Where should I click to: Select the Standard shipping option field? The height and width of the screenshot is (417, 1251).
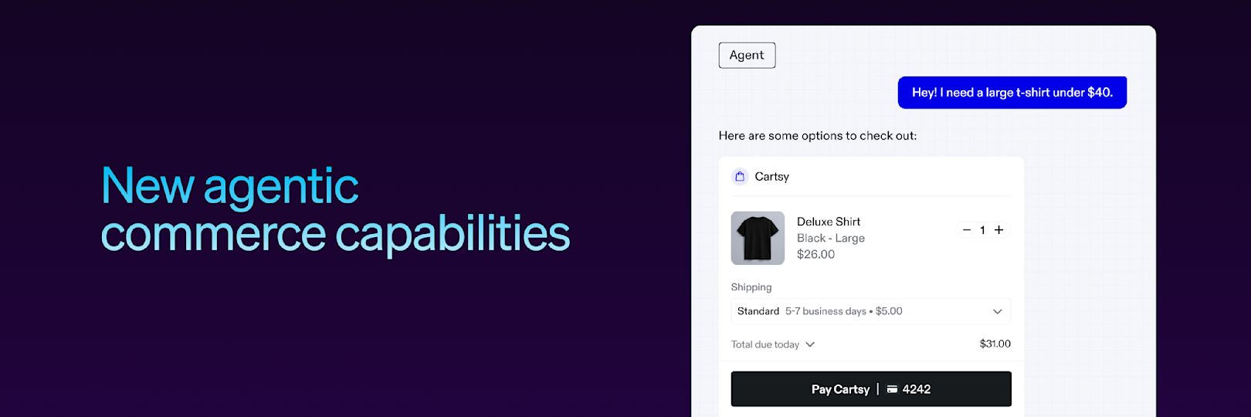(x=870, y=311)
